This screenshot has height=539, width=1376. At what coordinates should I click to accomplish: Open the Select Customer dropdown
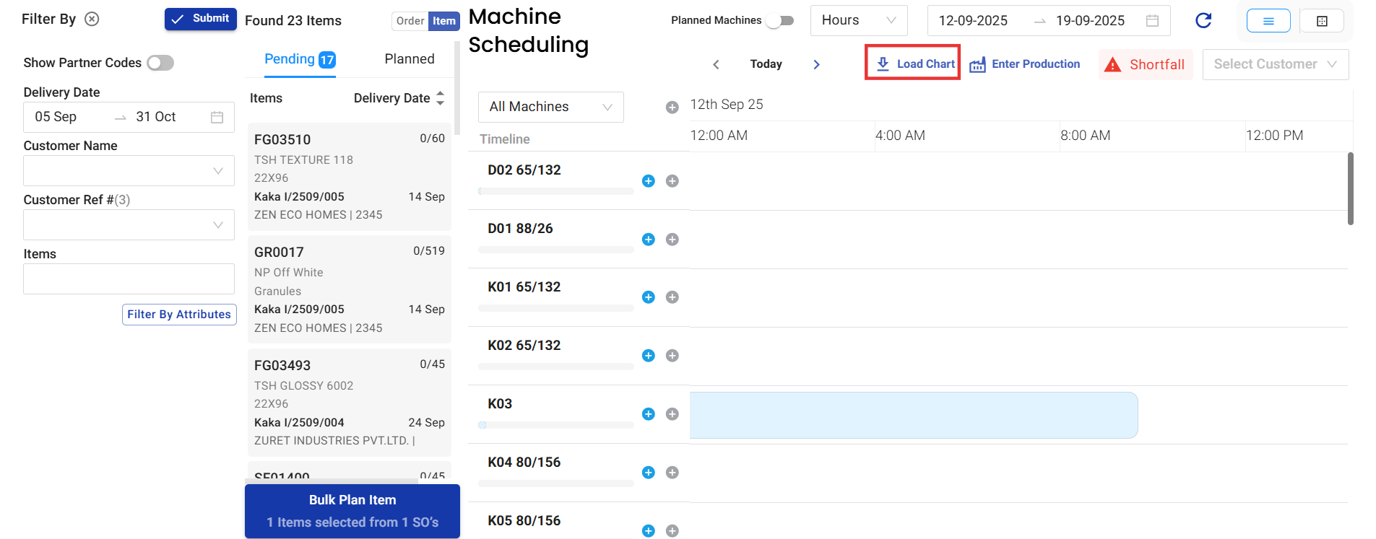pyautogui.click(x=1275, y=64)
